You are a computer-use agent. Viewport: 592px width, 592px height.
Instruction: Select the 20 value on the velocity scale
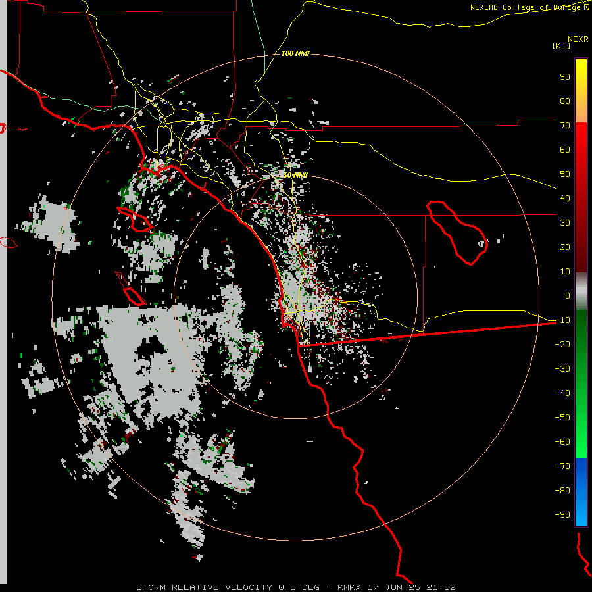pyautogui.click(x=565, y=247)
